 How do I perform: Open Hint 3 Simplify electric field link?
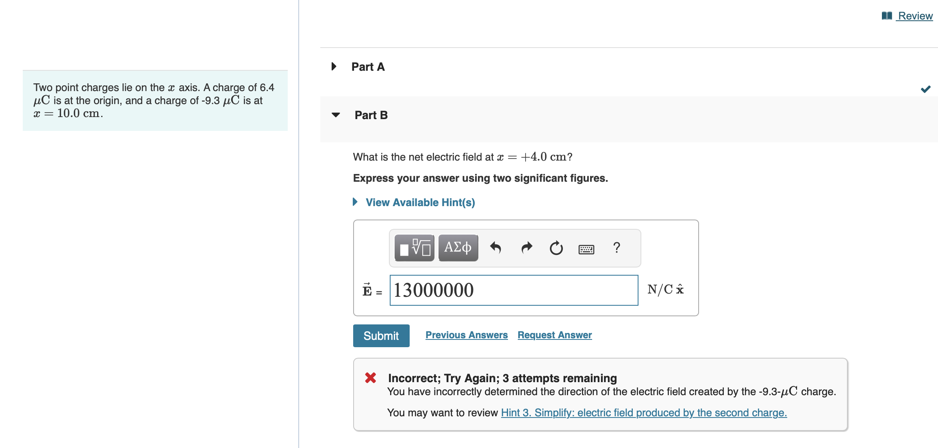coord(643,412)
